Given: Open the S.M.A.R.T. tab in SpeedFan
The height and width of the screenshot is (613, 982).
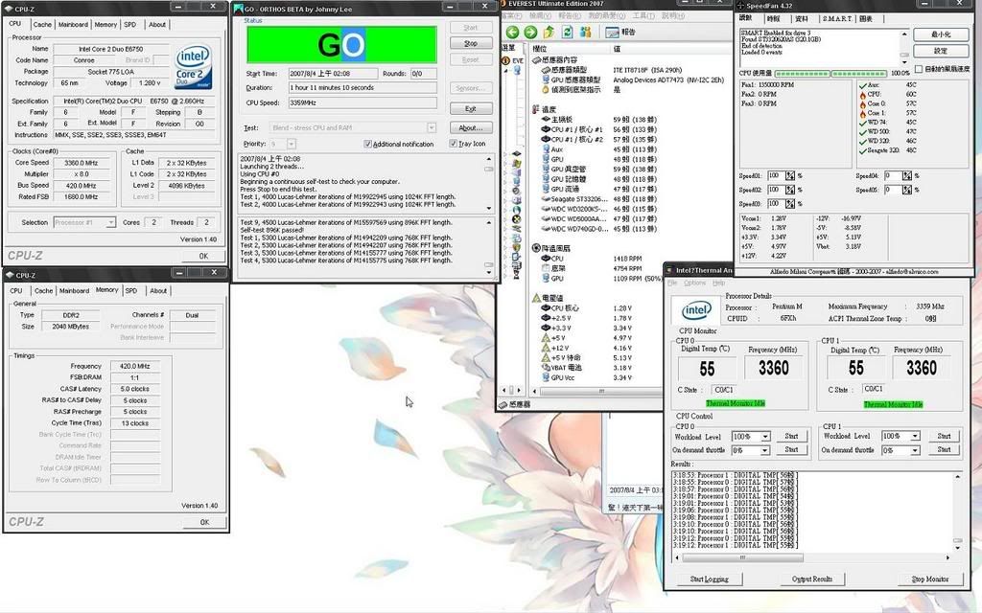Looking at the screenshot, I should [835, 18].
